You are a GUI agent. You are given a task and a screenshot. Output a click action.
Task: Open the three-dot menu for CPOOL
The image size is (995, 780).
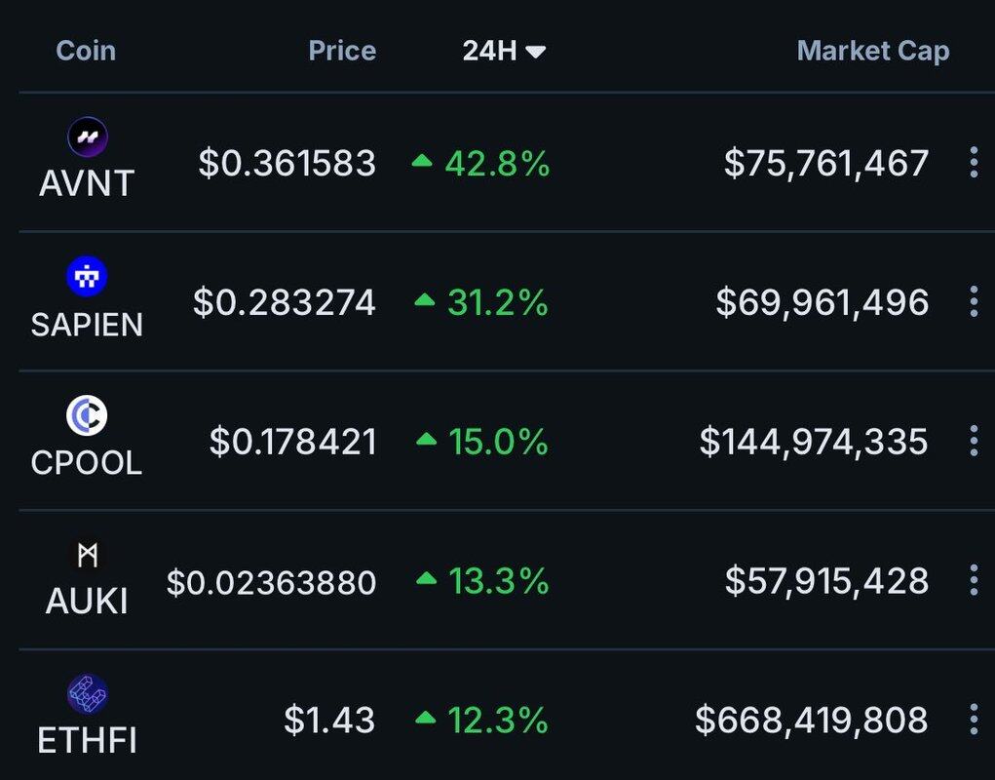point(974,441)
